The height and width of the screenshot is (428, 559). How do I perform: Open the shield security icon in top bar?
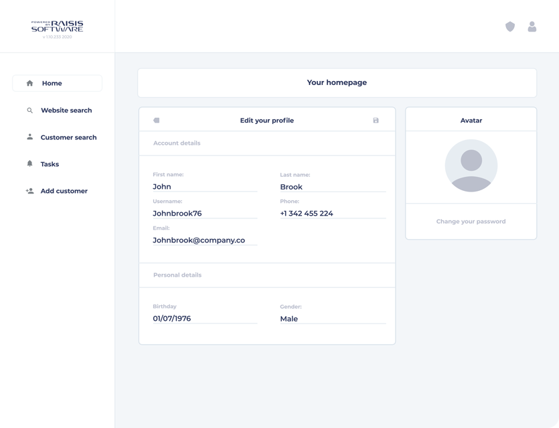click(x=510, y=27)
